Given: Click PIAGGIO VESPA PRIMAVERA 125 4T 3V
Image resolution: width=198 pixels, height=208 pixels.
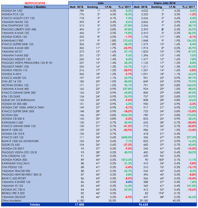Looking at the screenshot, I should pos(27,63).
